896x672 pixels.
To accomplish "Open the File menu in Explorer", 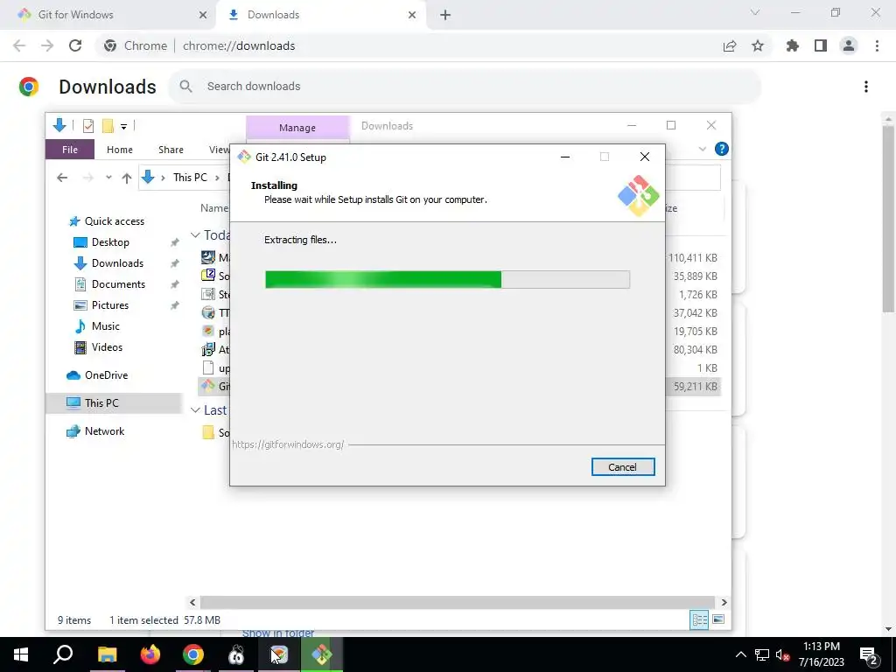I will tap(70, 150).
